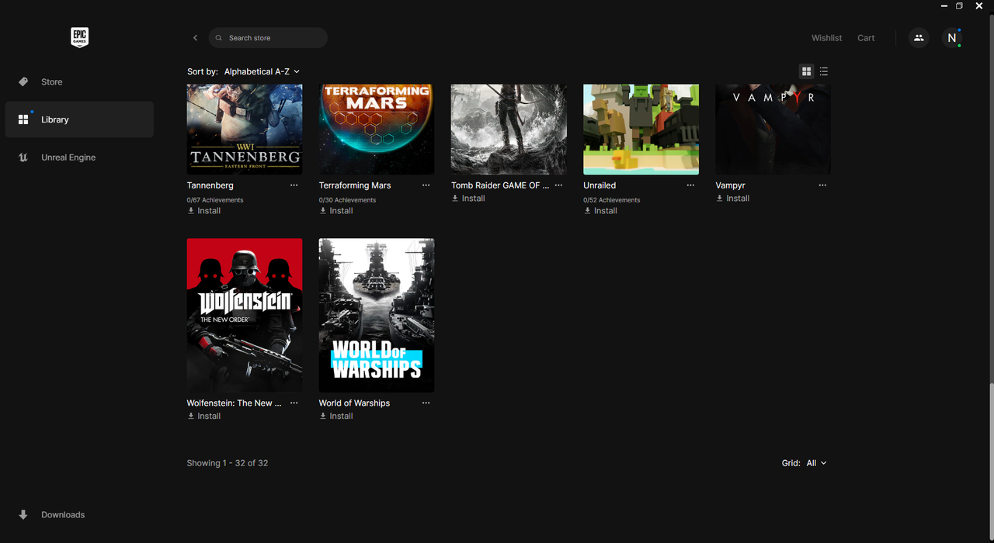Select the Unrailed cover art
The image size is (994, 543).
(641, 130)
